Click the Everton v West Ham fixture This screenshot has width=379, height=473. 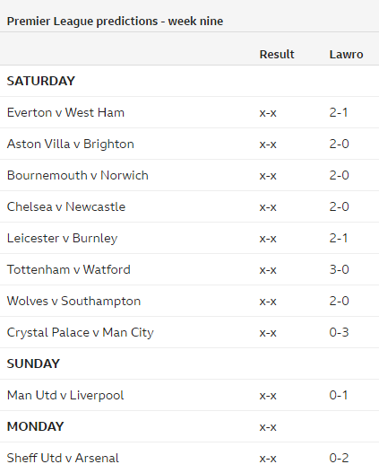[65, 112]
